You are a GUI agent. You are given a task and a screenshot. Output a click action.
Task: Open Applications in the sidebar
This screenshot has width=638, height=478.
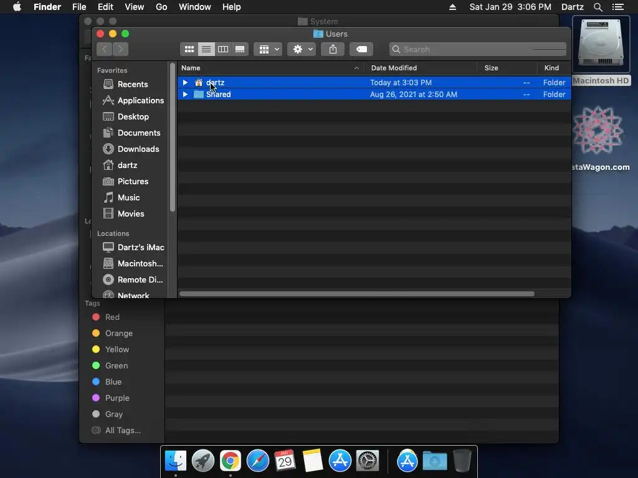pos(132,100)
